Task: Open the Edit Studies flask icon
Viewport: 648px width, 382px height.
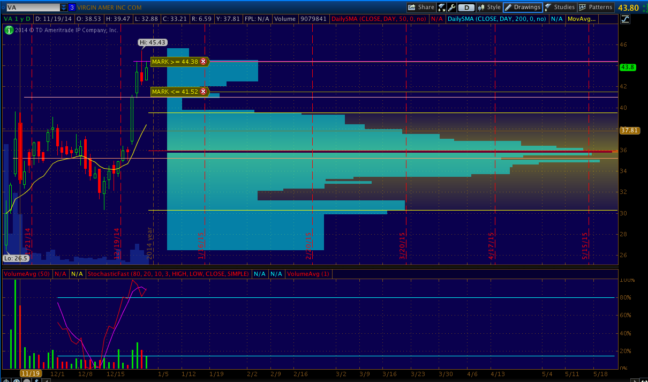Action: pos(442,8)
